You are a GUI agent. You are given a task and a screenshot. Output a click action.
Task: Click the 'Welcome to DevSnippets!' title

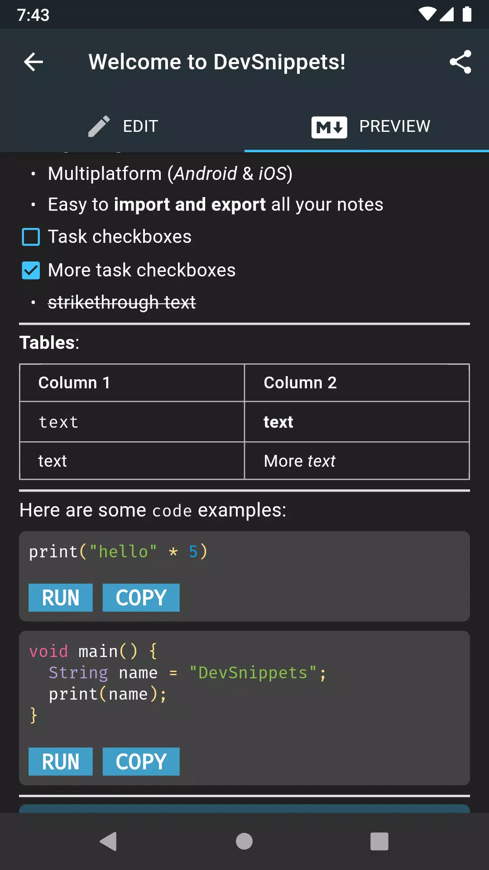217,62
